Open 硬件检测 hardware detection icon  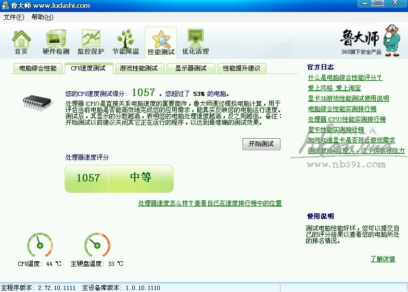pyautogui.click(x=56, y=42)
